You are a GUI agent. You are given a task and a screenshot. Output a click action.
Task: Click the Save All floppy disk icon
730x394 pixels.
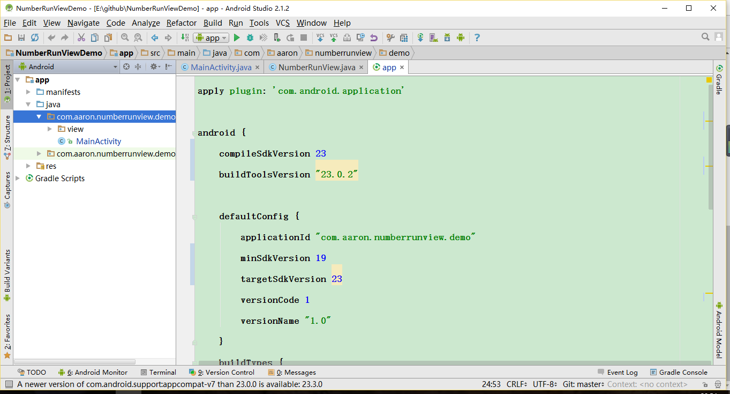point(21,38)
